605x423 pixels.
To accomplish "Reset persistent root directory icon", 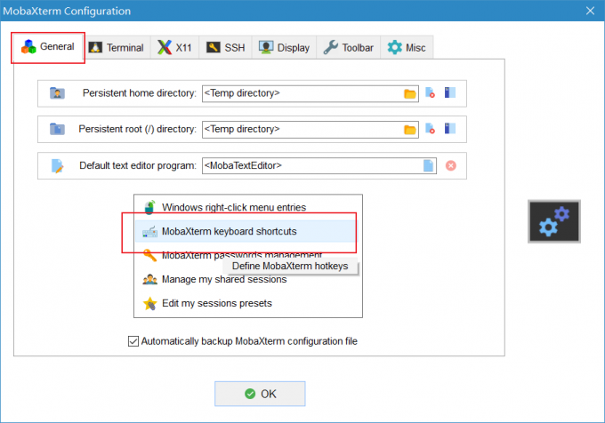I will [x=431, y=129].
